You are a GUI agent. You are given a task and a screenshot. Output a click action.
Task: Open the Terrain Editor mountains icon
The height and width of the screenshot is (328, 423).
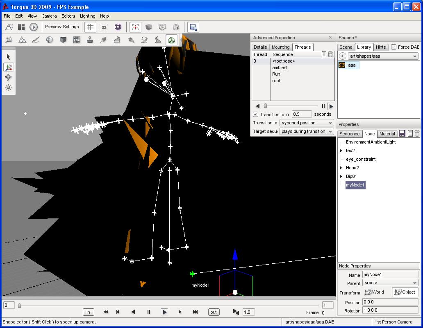[22, 40]
